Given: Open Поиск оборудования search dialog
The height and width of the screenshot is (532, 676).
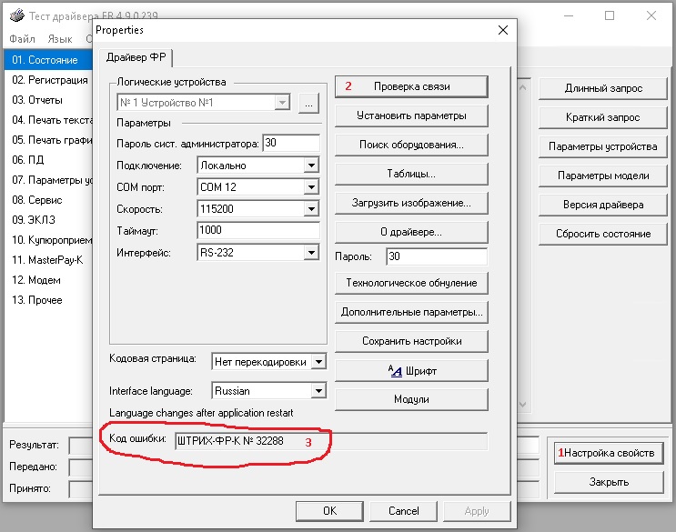Looking at the screenshot, I should [x=411, y=145].
